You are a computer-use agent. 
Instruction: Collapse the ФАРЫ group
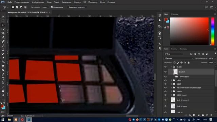point(171,67)
